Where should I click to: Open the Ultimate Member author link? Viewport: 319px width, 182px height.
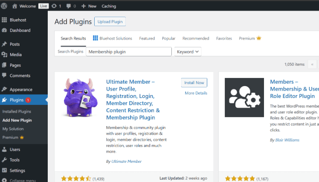pyautogui.click(x=126, y=162)
